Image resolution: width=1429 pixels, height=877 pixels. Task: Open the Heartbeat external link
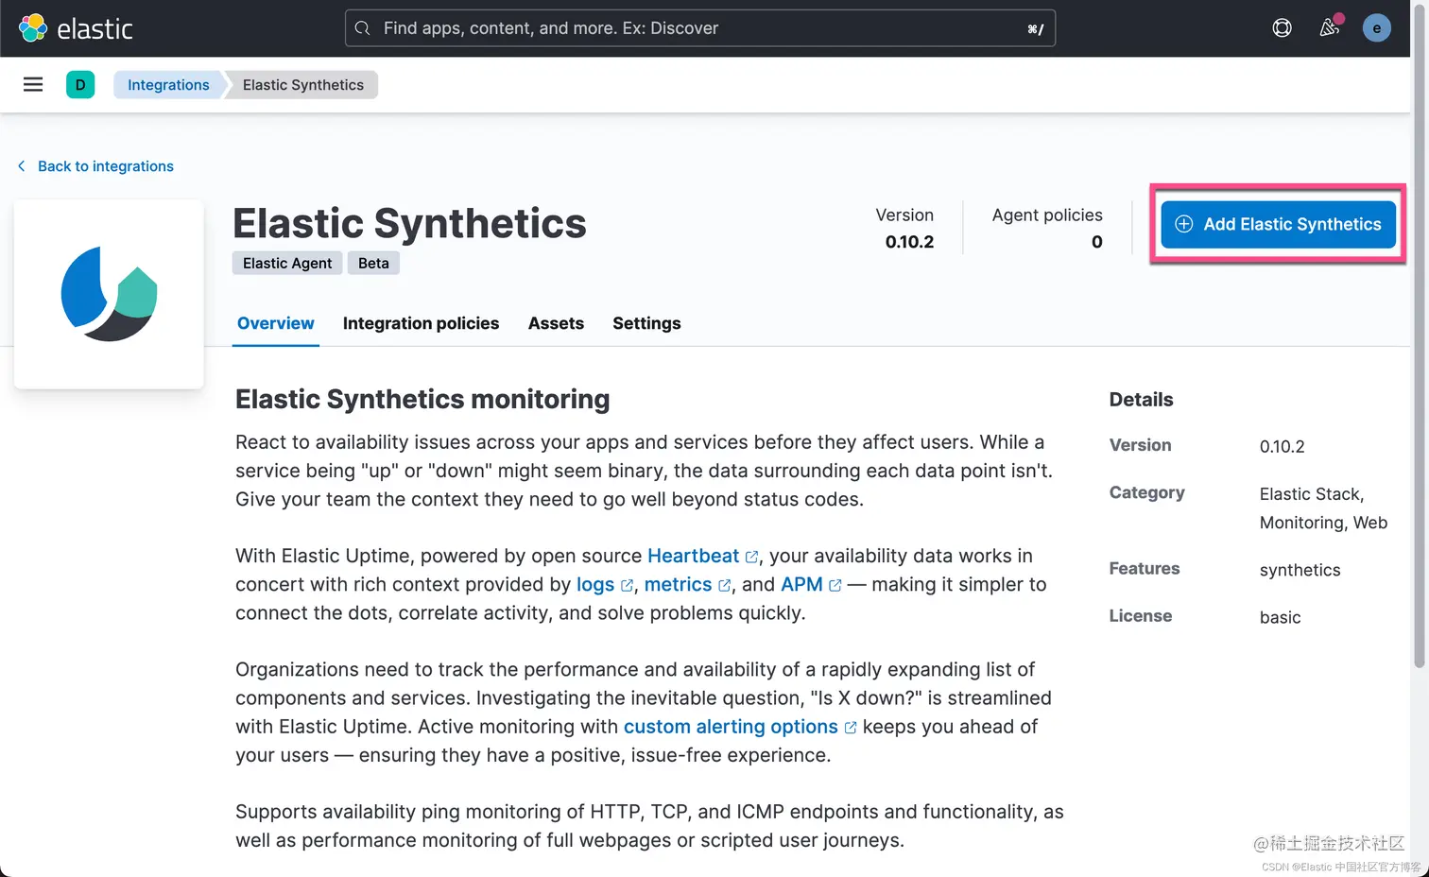(702, 556)
